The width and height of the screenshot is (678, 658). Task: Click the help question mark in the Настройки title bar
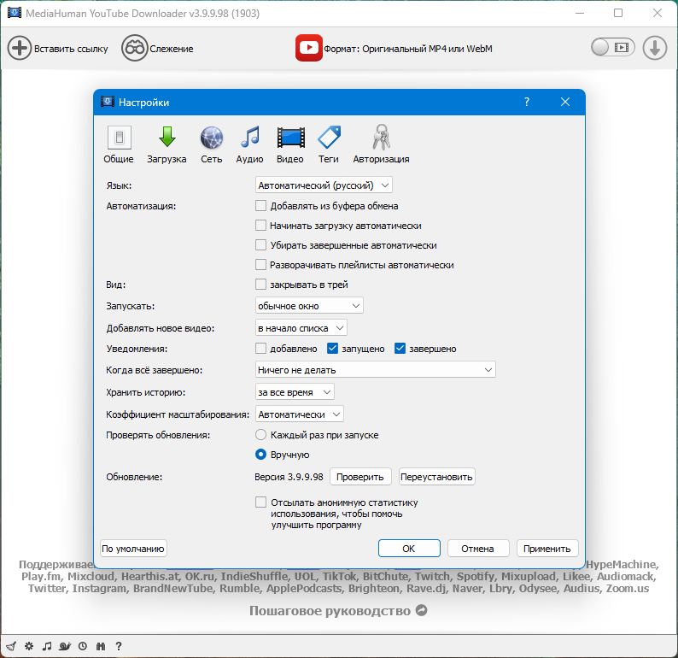tap(526, 102)
